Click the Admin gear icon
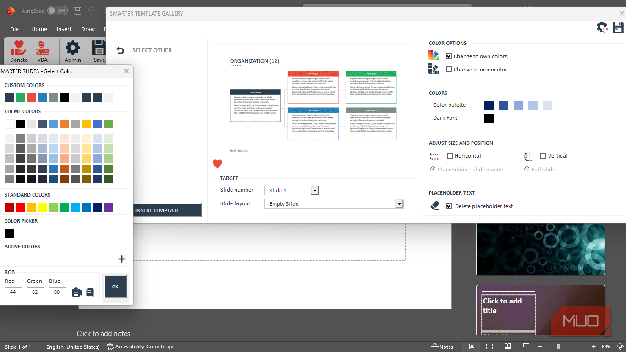 pyautogui.click(x=73, y=48)
